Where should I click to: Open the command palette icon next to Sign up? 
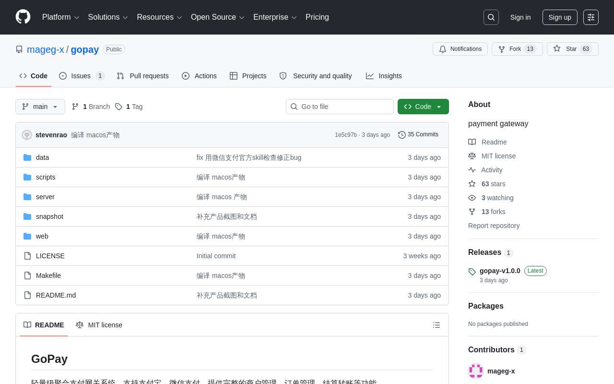590,17
